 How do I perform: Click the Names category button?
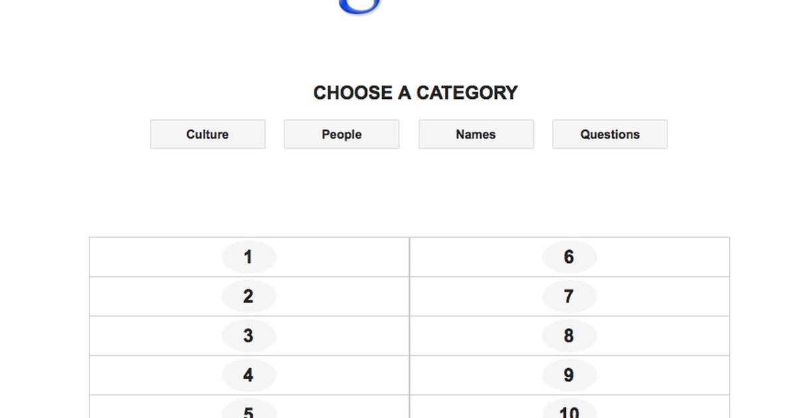coord(476,134)
